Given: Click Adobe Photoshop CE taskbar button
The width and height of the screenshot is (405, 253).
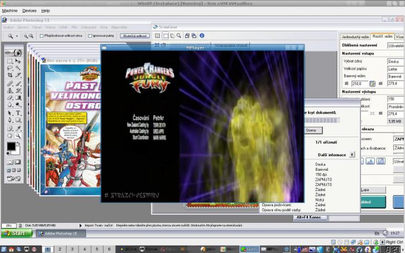Looking at the screenshot, I should click(61, 233).
